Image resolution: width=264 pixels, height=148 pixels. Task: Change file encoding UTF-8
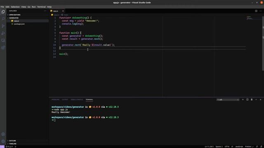click(x=227, y=147)
